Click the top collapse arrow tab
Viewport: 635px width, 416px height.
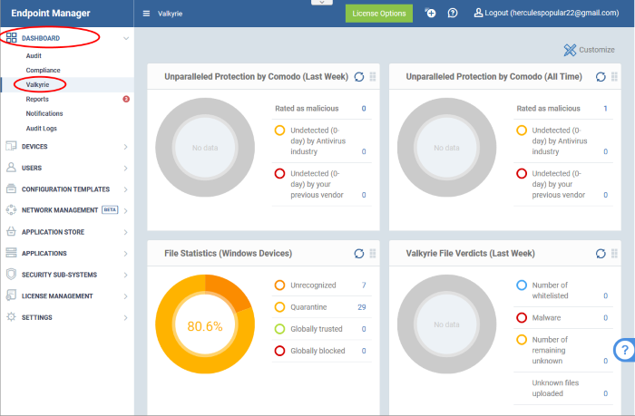[322, 3]
